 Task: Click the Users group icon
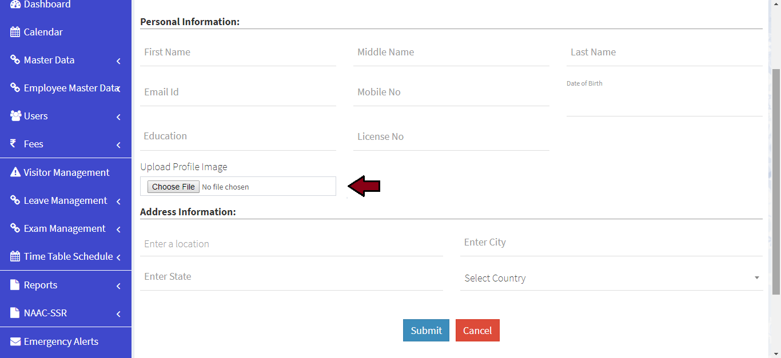click(x=15, y=116)
